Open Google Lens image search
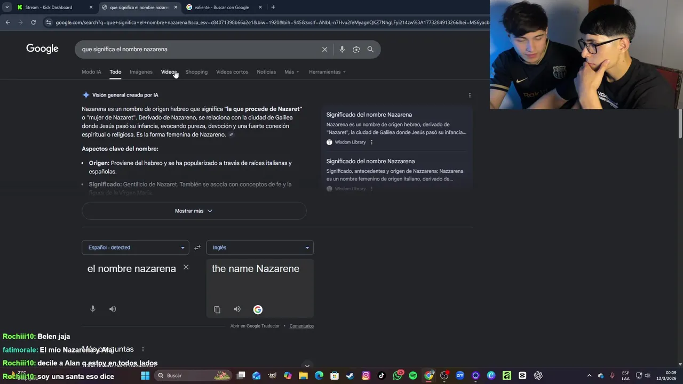Viewport: 683px width, 384px height. (356, 49)
